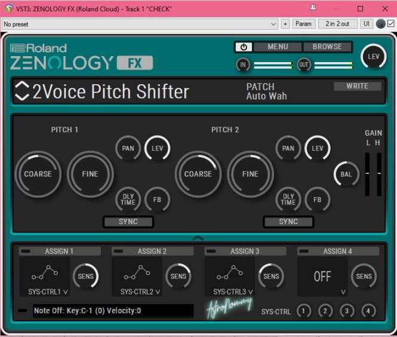Screen dimensions: 397x337
Task: Open the 2 in 2 out routing
Action: coord(337,24)
